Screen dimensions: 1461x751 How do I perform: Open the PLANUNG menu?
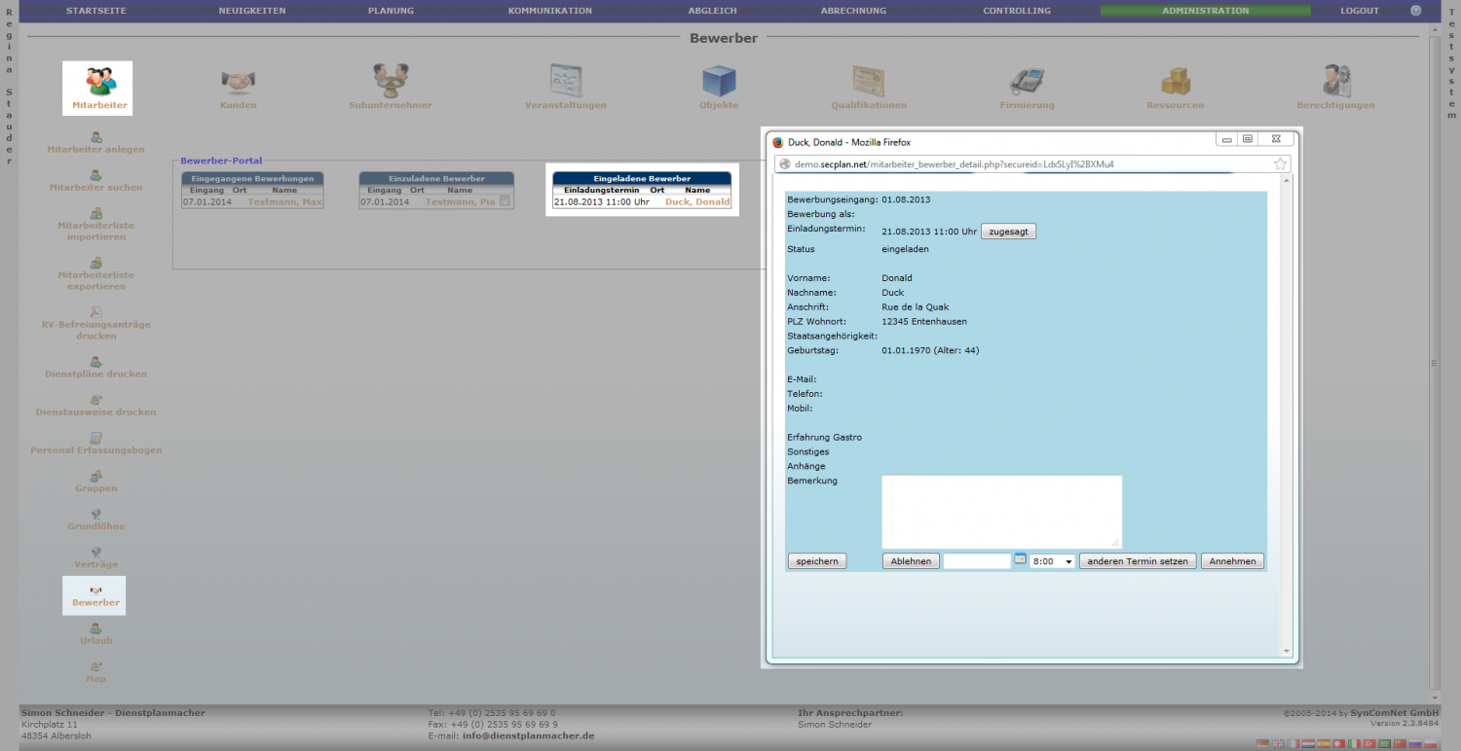[x=391, y=11]
